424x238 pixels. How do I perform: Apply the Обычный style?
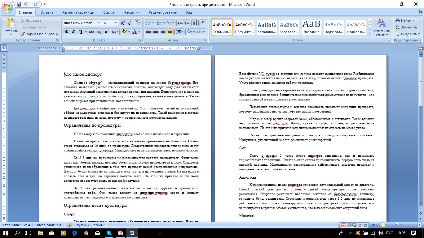[222, 27]
